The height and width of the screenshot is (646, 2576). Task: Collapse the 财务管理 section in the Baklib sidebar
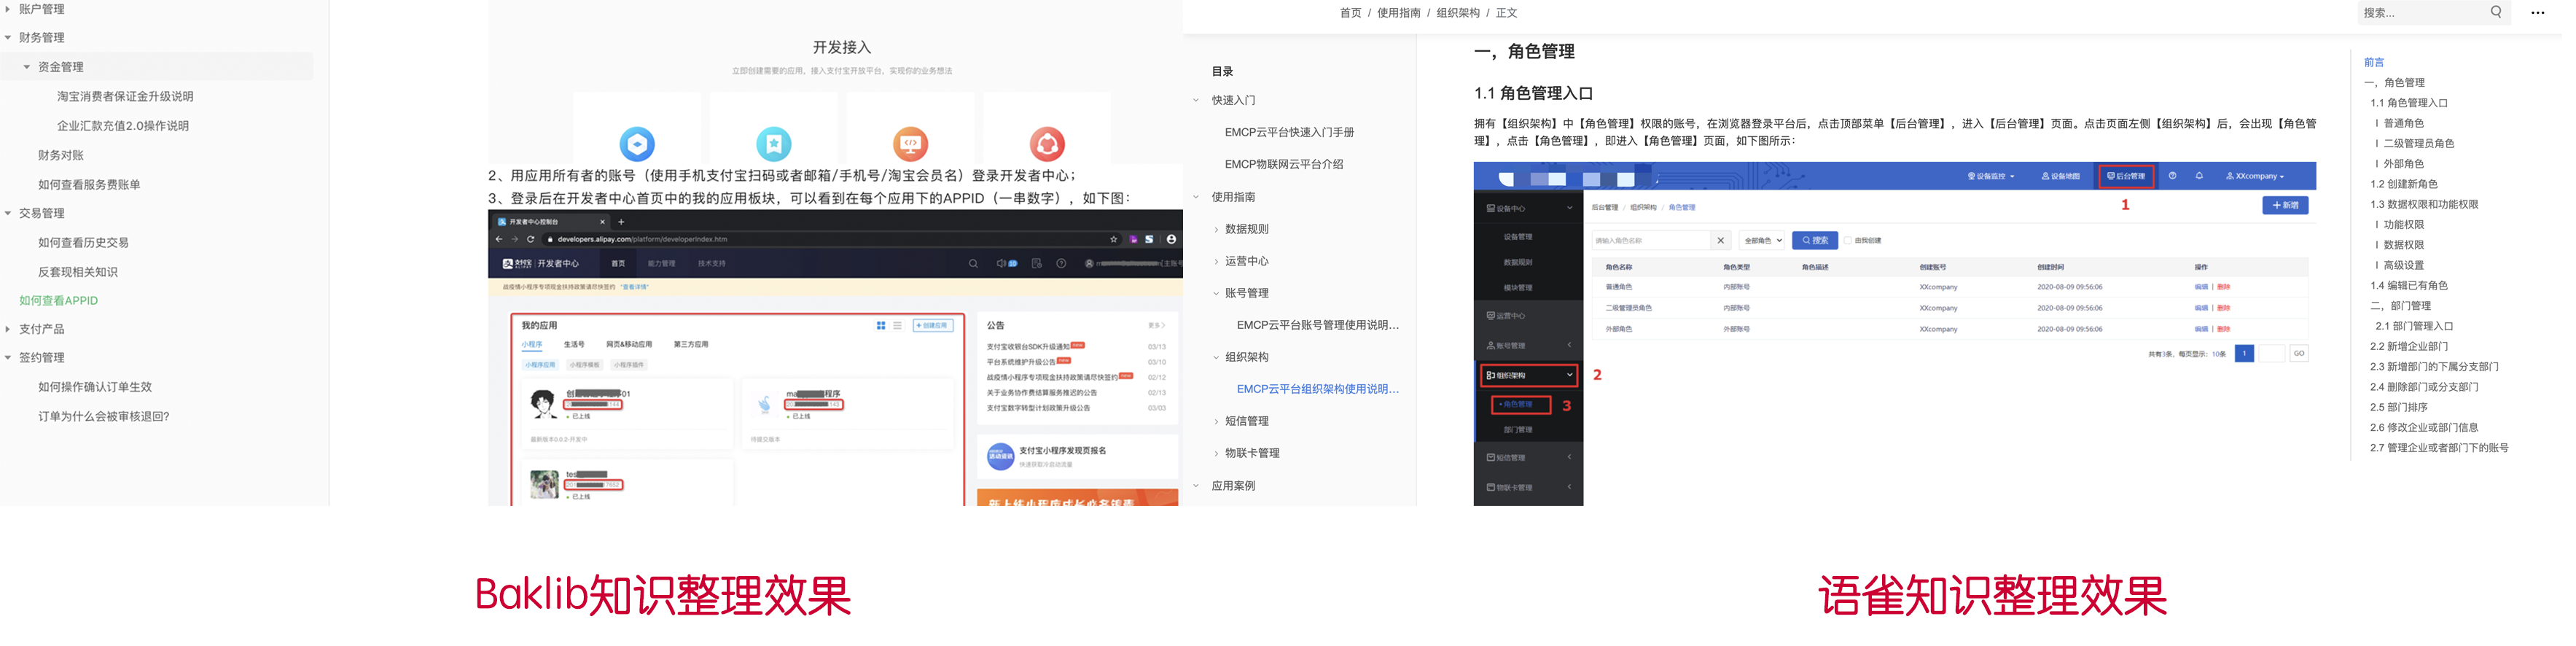(x=8, y=38)
